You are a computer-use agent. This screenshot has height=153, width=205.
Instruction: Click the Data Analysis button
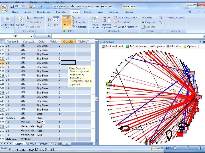point(175,18)
